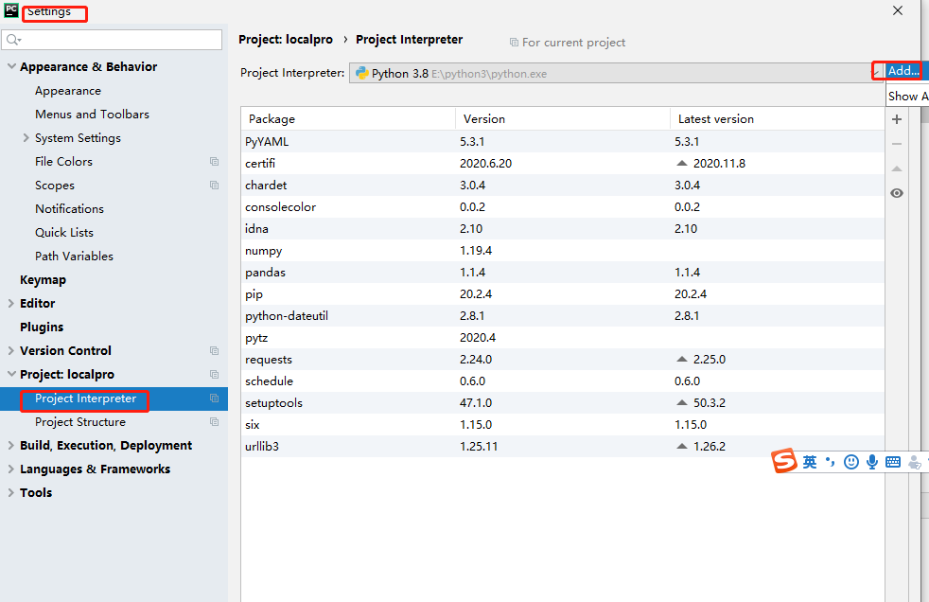The height and width of the screenshot is (602, 929).
Task: Select the schedule package row
Action: click(x=563, y=381)
